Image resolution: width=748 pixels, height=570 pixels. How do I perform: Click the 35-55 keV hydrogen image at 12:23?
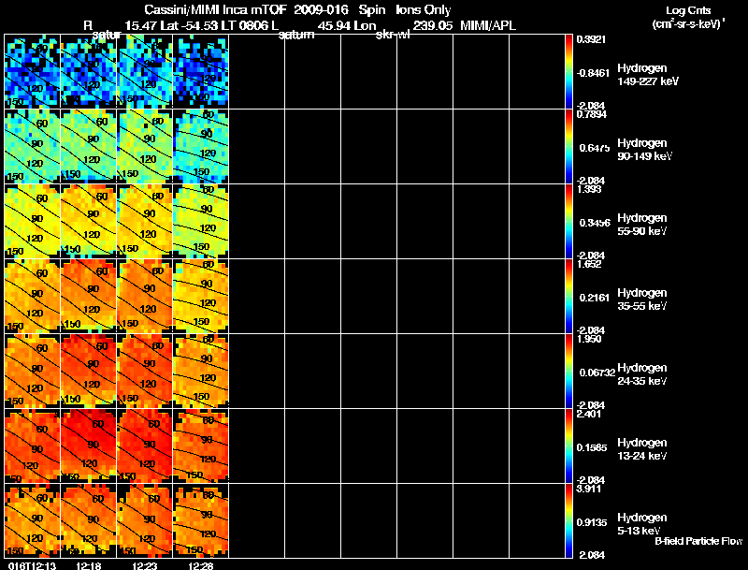pyautogui.click(x=145, y=297)
